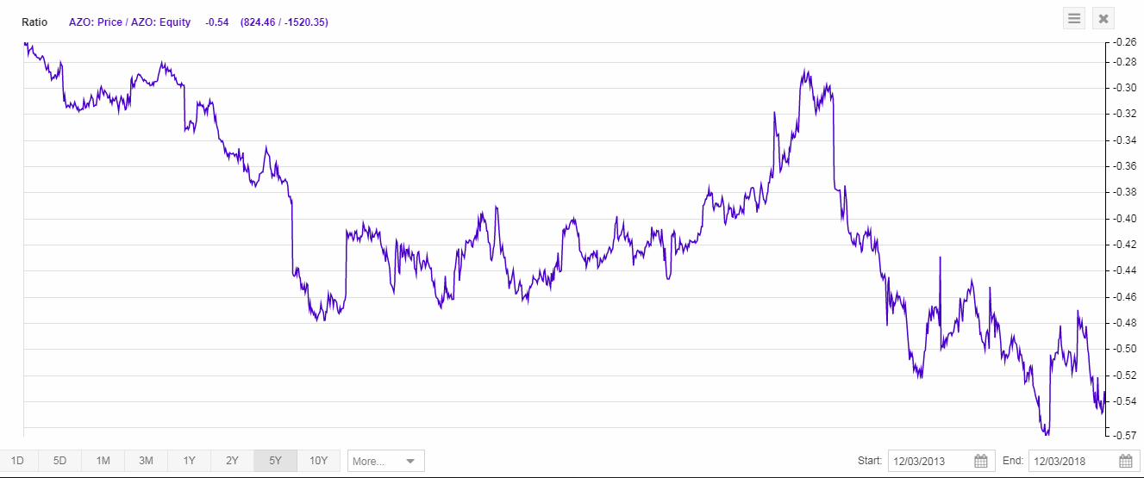Open the Start date calendar picker
Image resolution: width=1144 pixels, height=478 pixels.
(x=981, y=461)
